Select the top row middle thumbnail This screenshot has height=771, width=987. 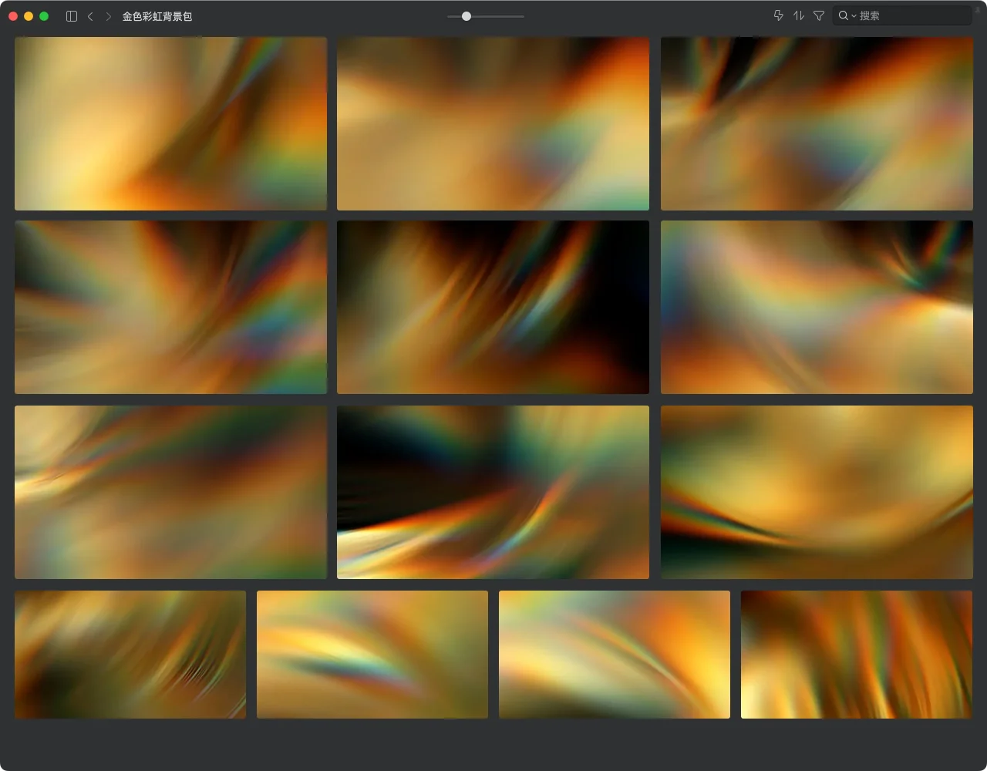pyautogui.click(x=493, y=123)
